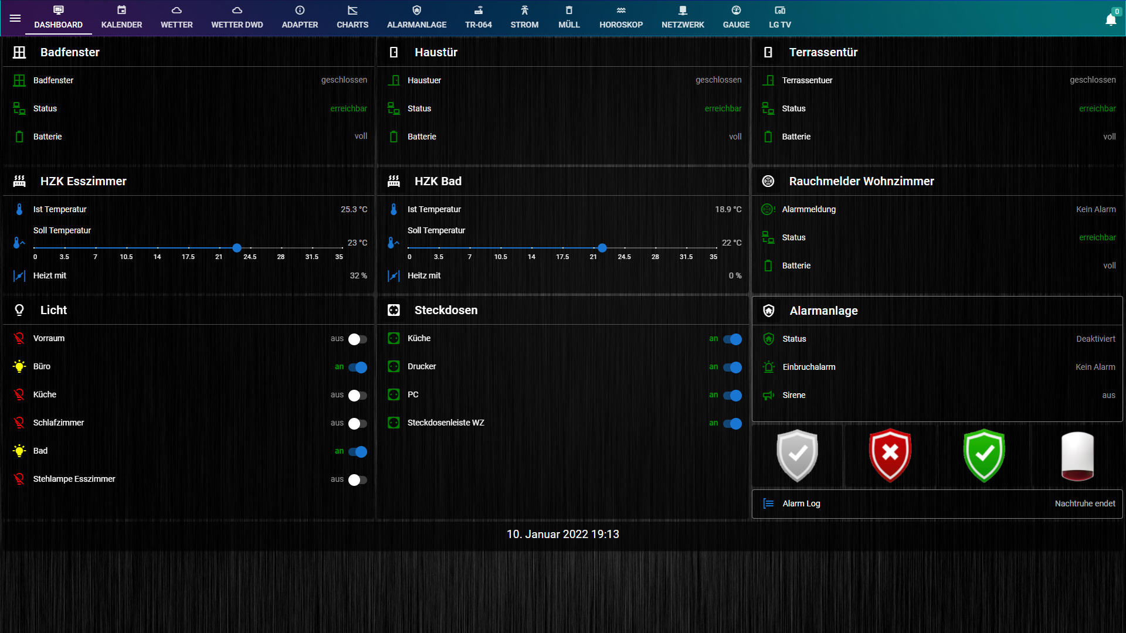Click the Esszimmer Ist Temperatur thermometer icon

19,209
